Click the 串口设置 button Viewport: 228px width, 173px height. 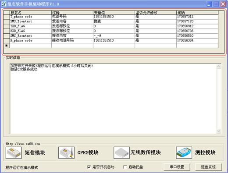(177, 167)
